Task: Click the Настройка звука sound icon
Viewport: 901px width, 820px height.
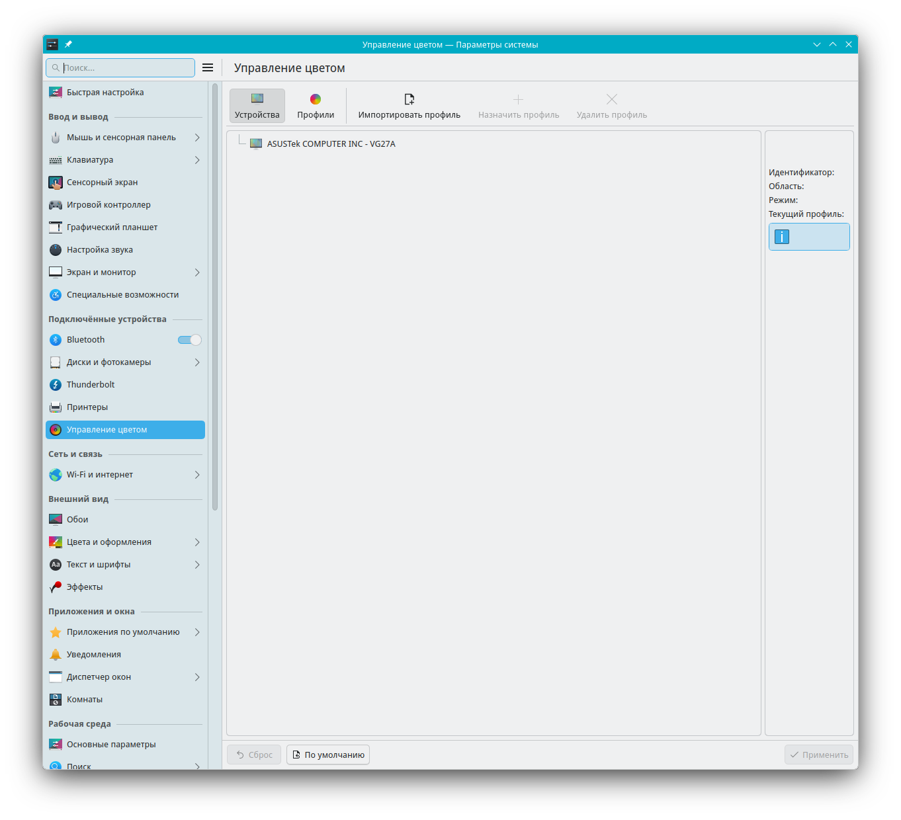Action: pos(56,250)
